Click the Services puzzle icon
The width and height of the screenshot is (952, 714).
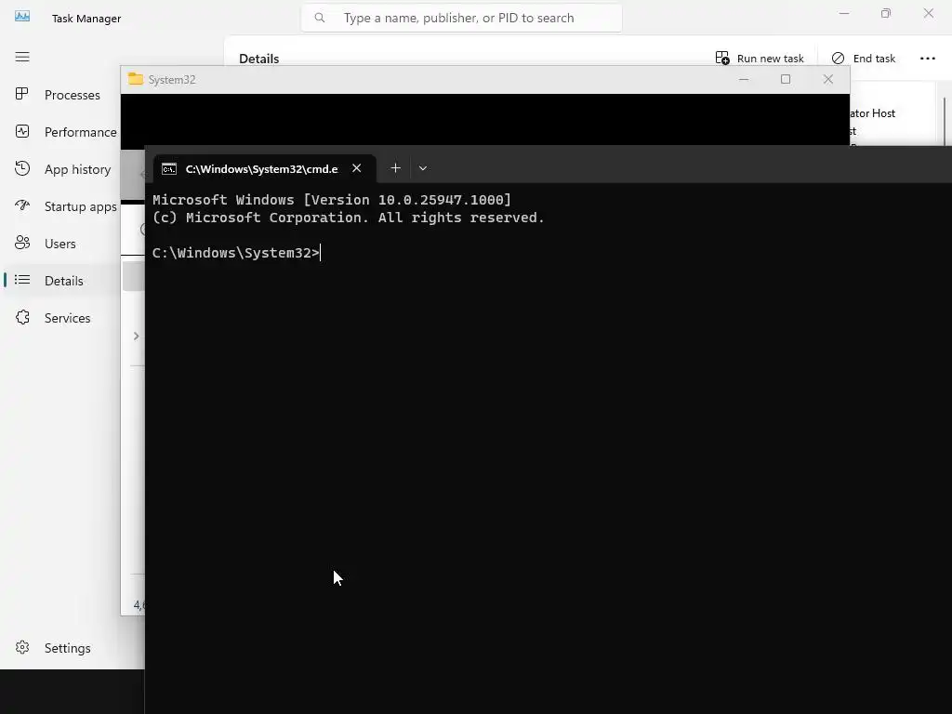click(22, 317)
